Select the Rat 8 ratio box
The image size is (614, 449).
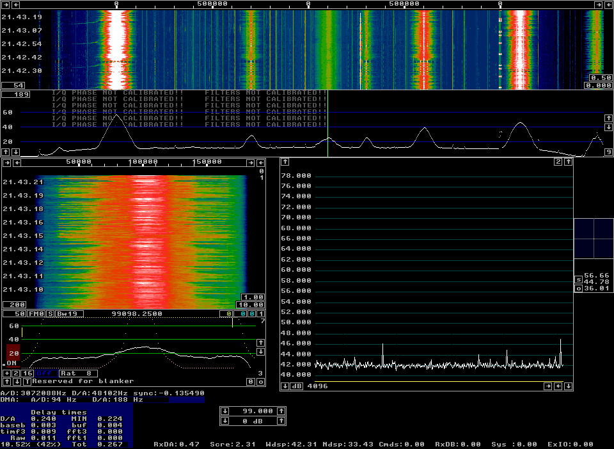point(77,374)
